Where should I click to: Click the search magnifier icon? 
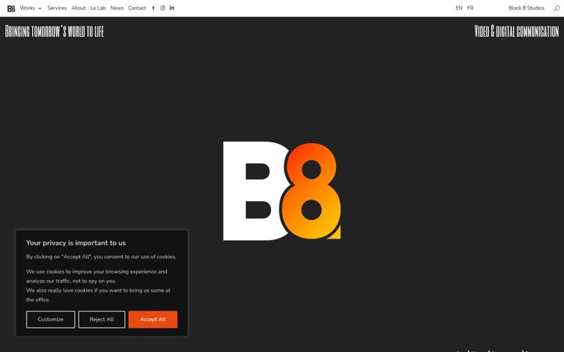(557, 8)
